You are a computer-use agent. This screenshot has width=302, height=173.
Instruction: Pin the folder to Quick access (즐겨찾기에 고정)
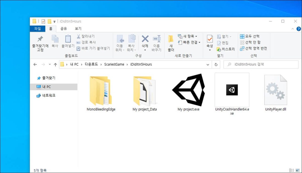40,43
